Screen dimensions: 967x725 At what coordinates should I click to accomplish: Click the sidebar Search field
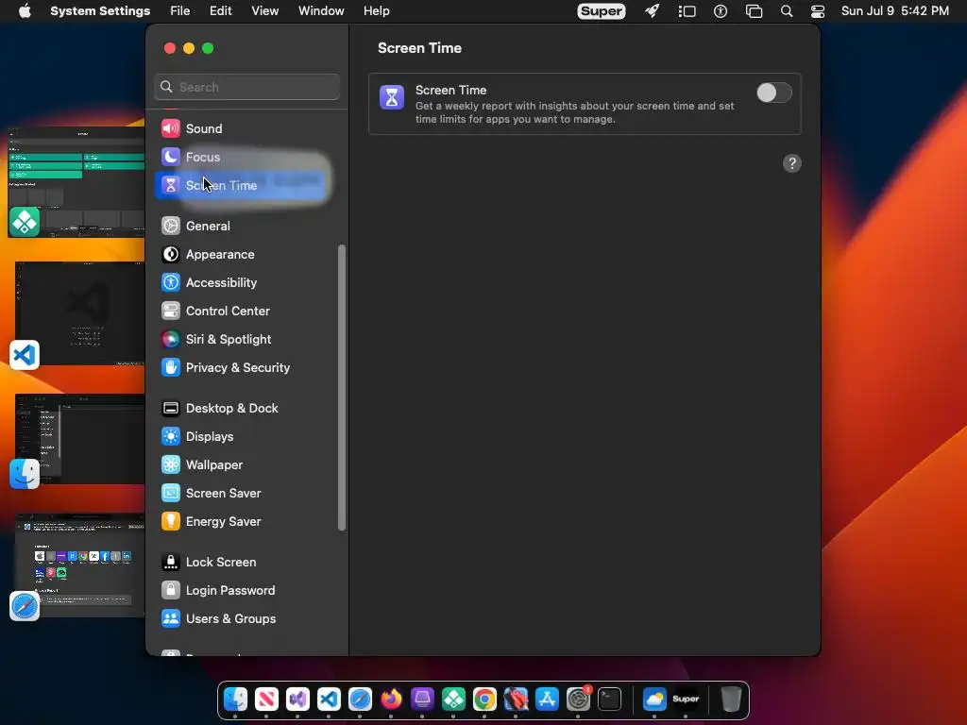point(246,87)
